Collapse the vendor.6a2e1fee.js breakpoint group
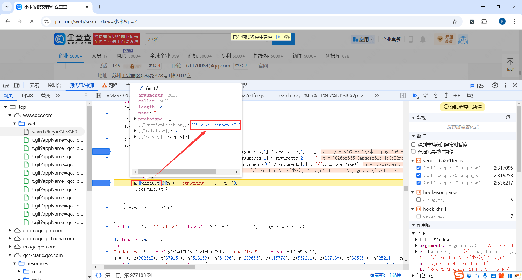The image size is (522, 280). click(413, 161)
